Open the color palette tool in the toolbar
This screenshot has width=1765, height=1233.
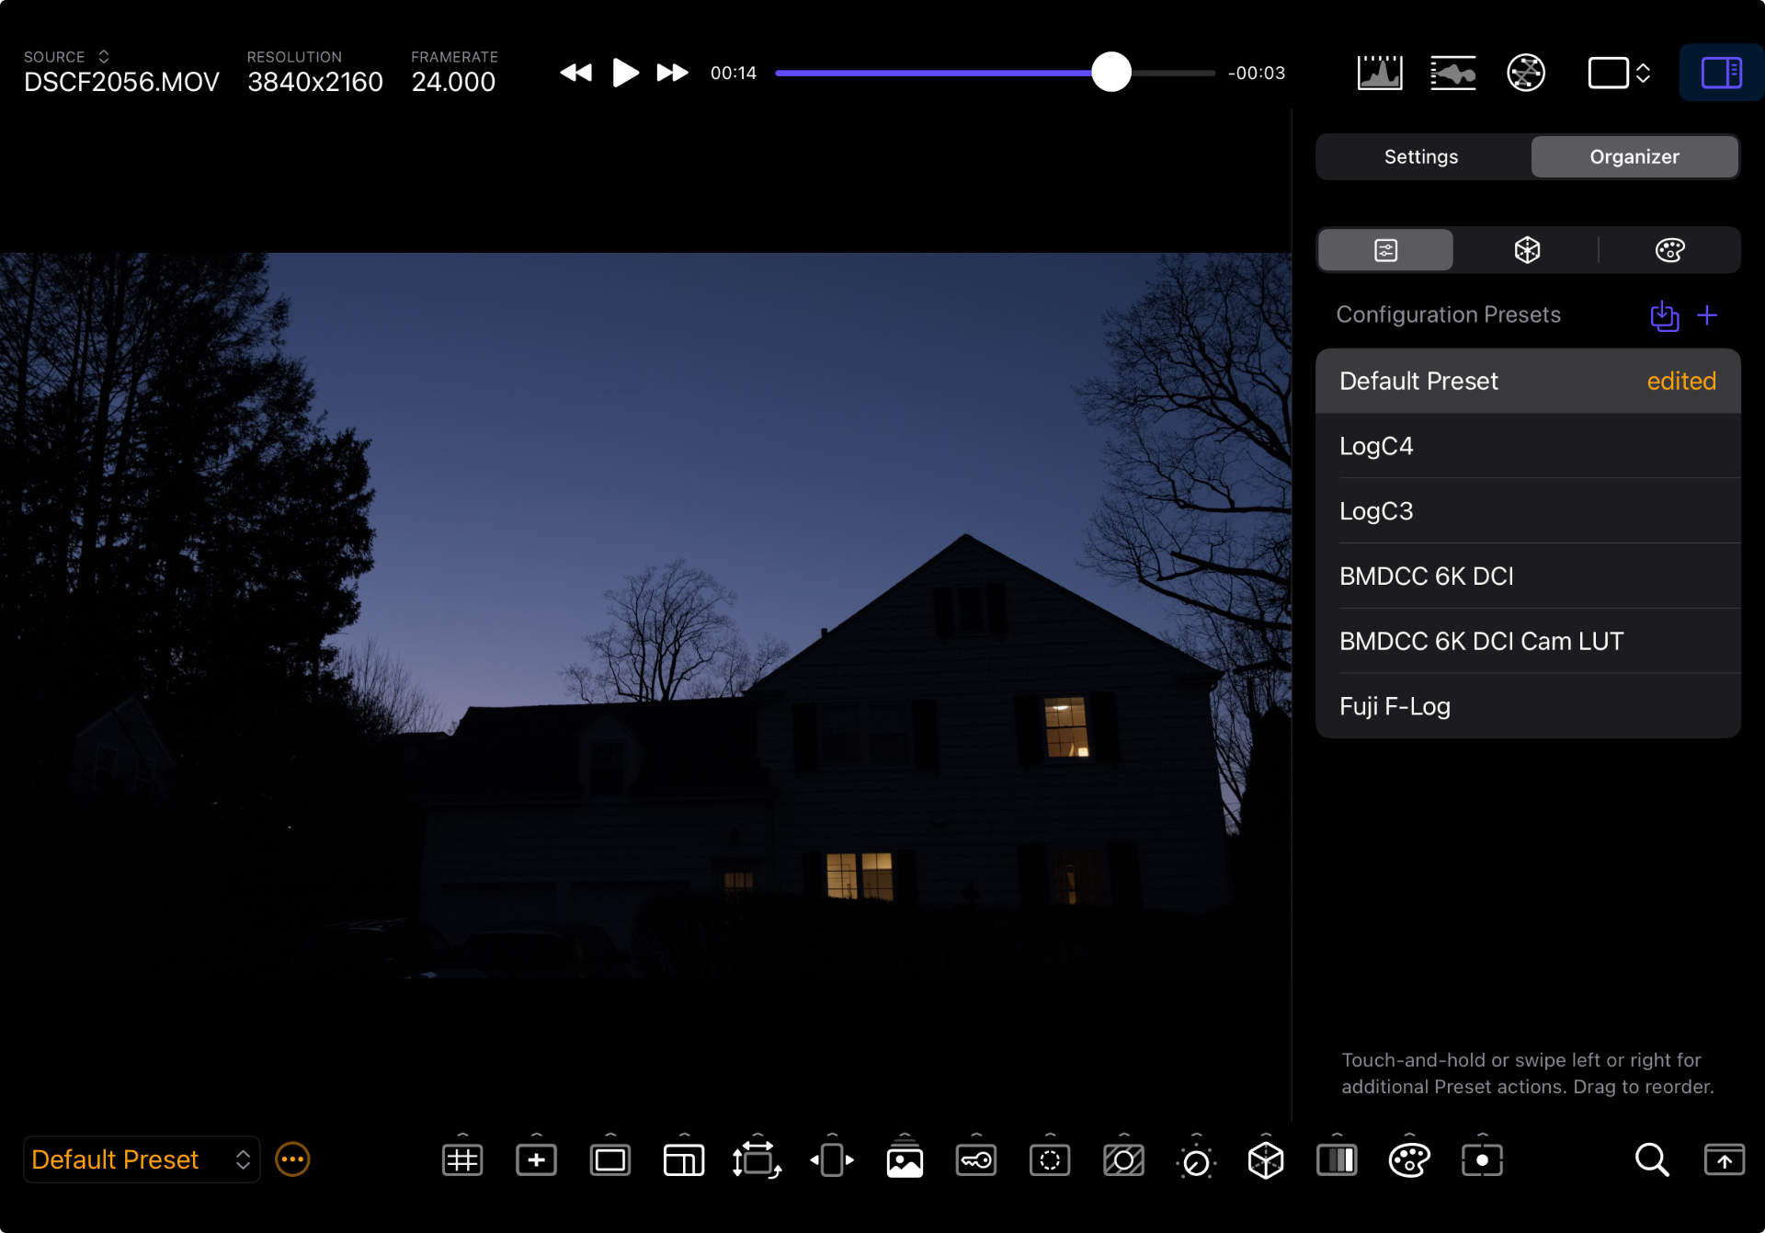pos(1408,1160)
